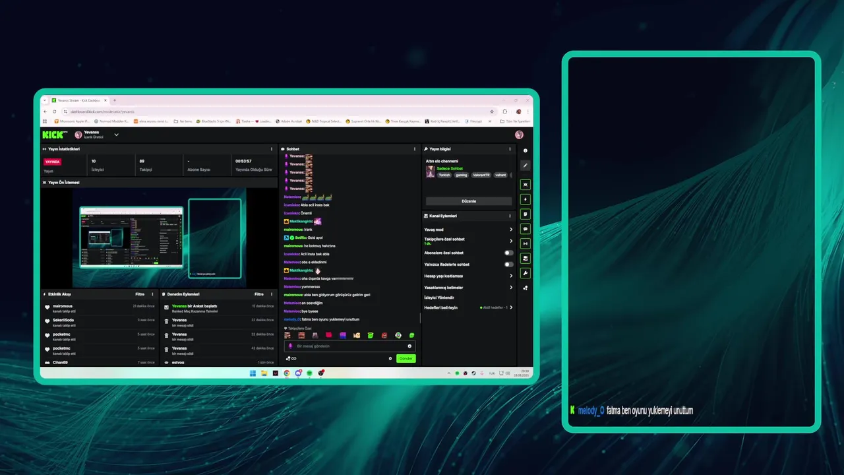Open the Sadece Sohbet category link
This screenshot has height=475, width=844.
(x=450, y=168)
